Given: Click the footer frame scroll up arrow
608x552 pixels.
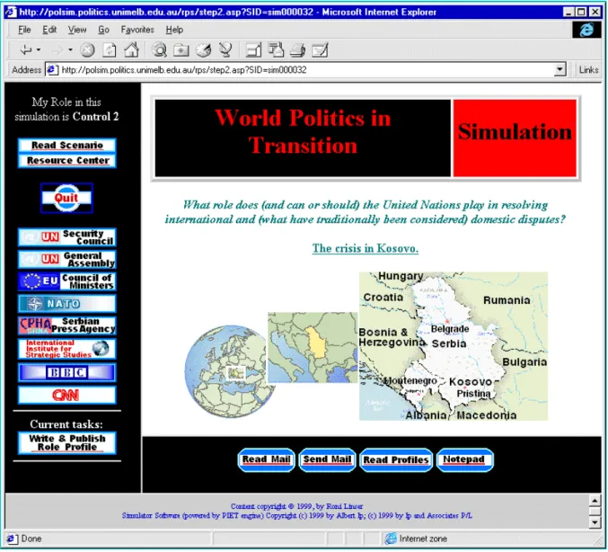Looking at the screenshot, I should pos(595,501).
